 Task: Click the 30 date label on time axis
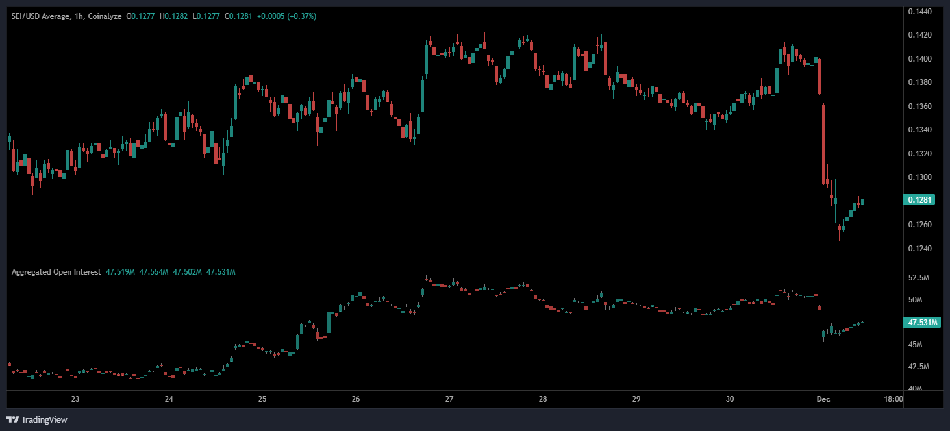[x=730, y=399]
